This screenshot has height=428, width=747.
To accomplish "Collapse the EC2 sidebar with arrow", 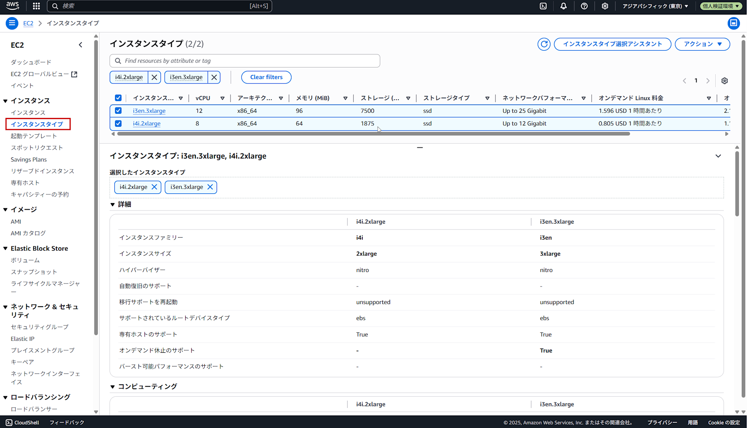I will pyautogui.click(x=80, y=45).
